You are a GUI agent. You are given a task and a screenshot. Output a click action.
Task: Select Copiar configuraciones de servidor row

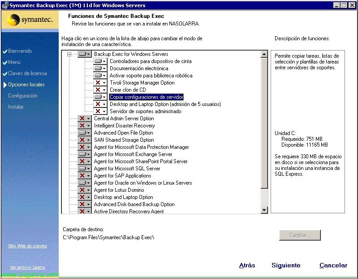pos(147,97)
